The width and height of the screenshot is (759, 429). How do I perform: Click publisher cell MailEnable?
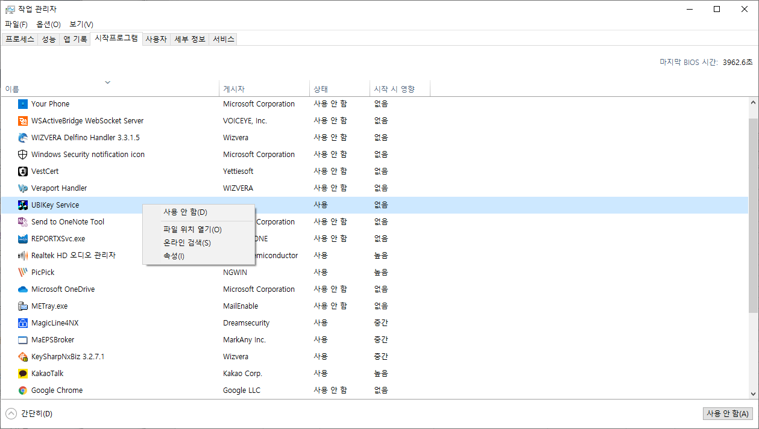tap(241, 306)
